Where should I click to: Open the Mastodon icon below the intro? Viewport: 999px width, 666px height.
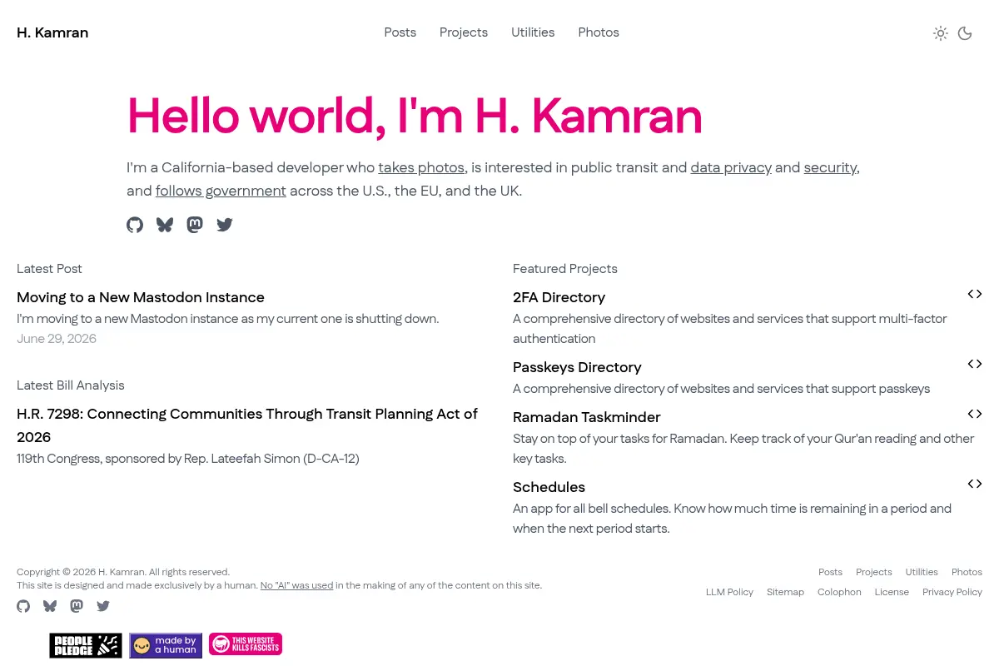[195, 225]
